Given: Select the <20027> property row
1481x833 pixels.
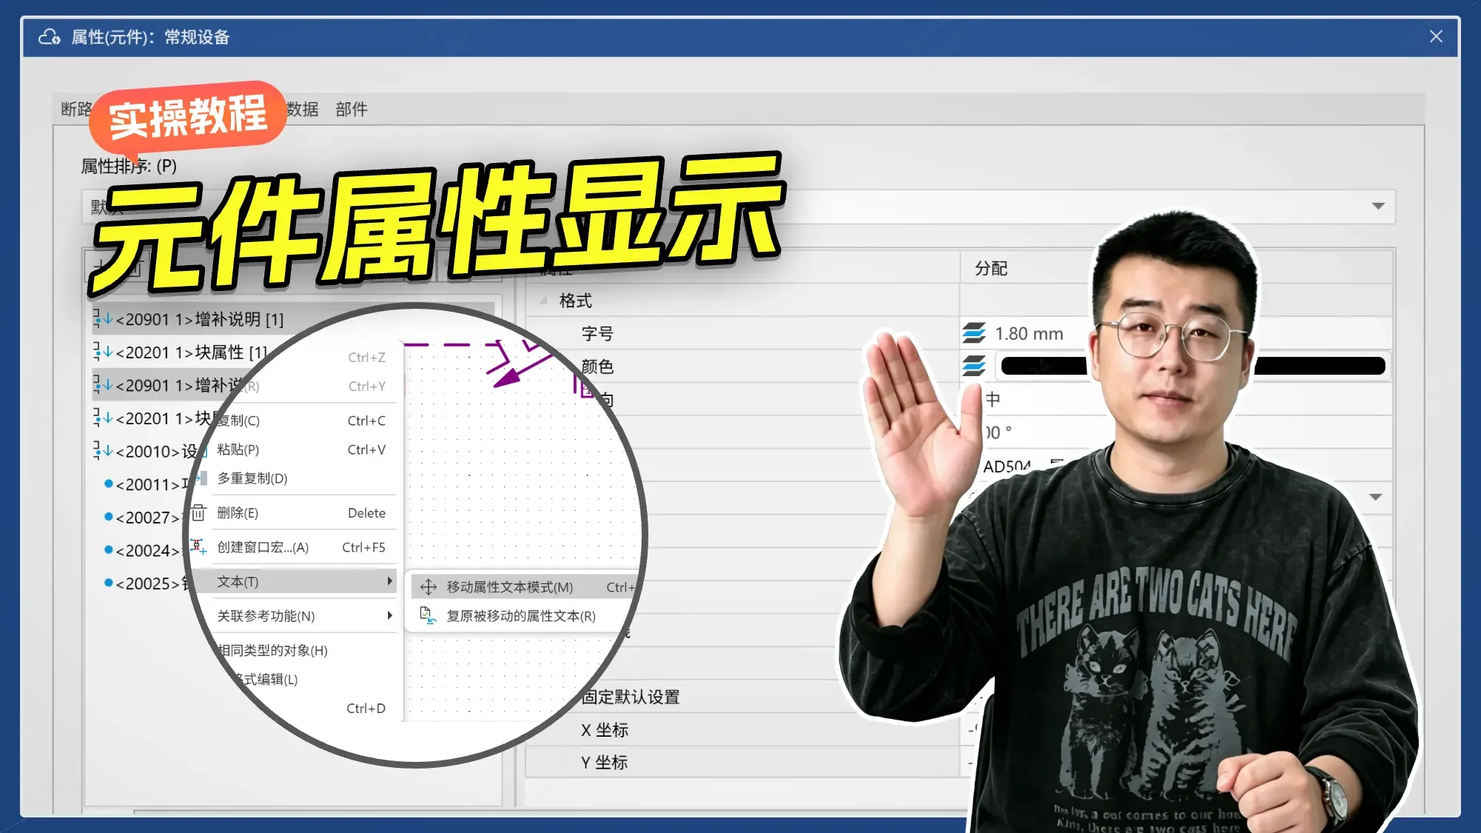Looking at the screenshot, I should coord(145,518).
